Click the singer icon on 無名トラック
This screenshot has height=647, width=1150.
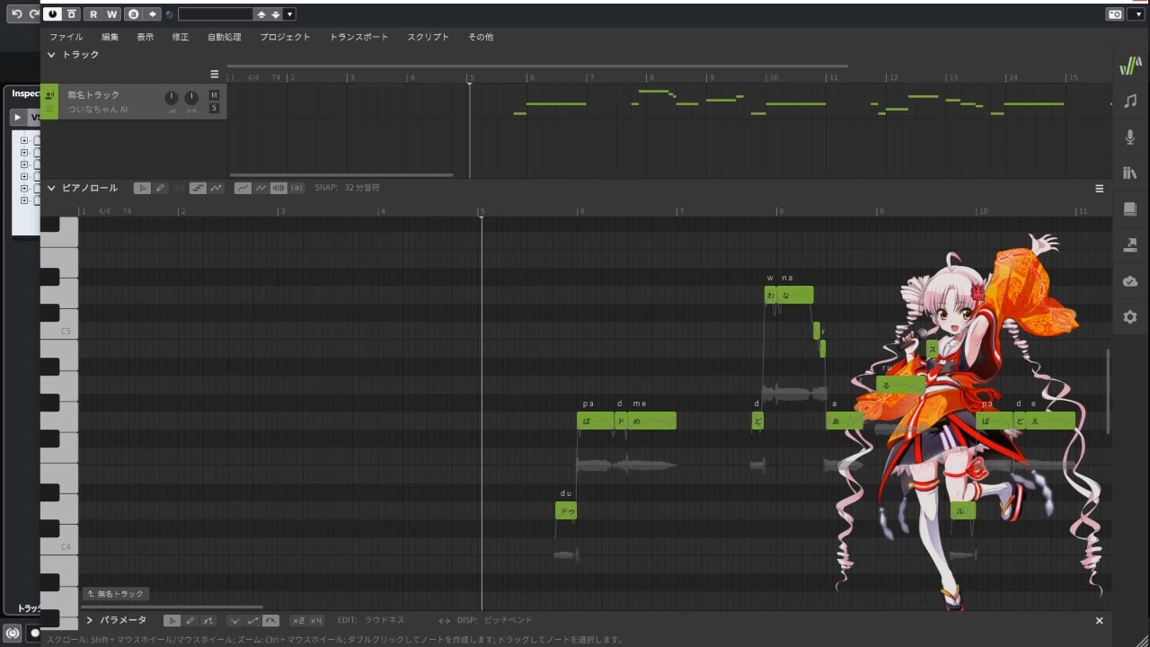pos(49,95)
